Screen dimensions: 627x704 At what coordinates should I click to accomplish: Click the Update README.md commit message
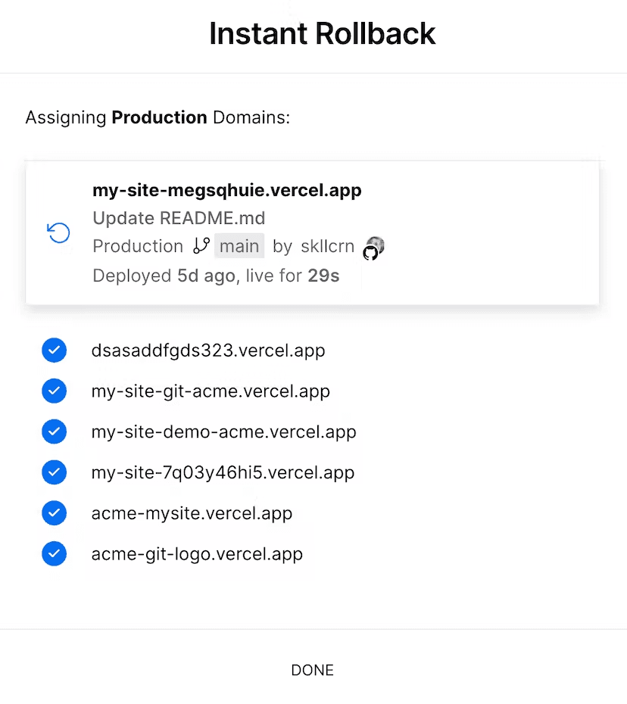(x=179, y=219)
